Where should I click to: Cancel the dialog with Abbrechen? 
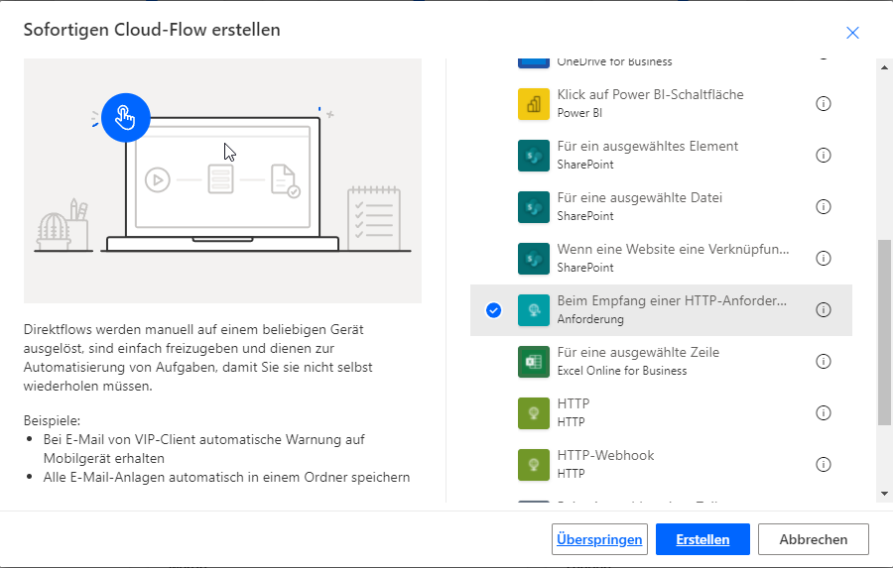coord(813,539)
